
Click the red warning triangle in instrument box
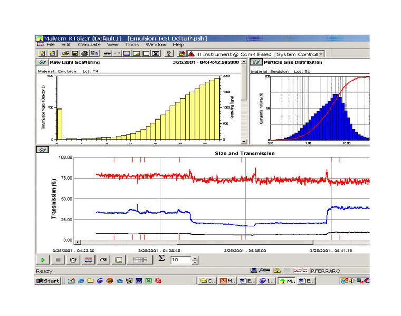click(x=192, y=54)
